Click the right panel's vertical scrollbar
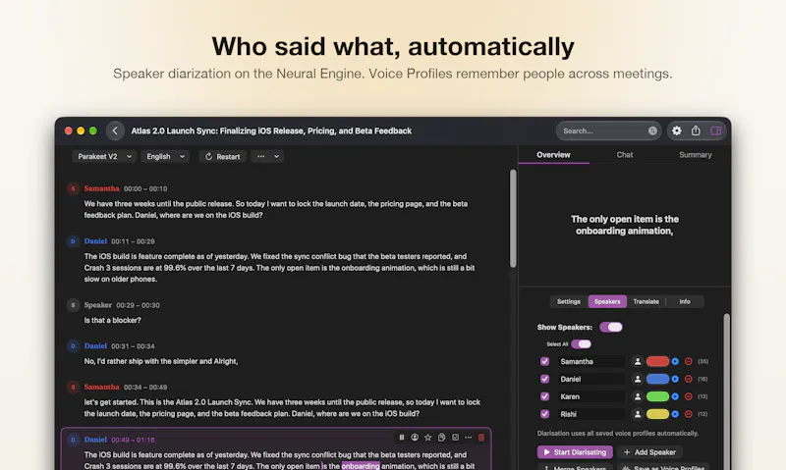Image resolution: width=786 pixels, height=470 pixels. point(727,392)
